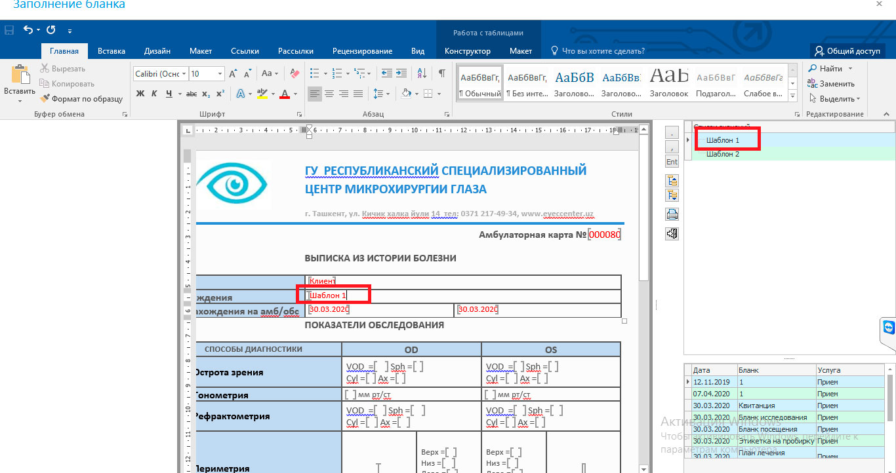The width and height of the screenshot is (896, 473).
Task: Click the decrease indent icon
Action: pos(386,73)
